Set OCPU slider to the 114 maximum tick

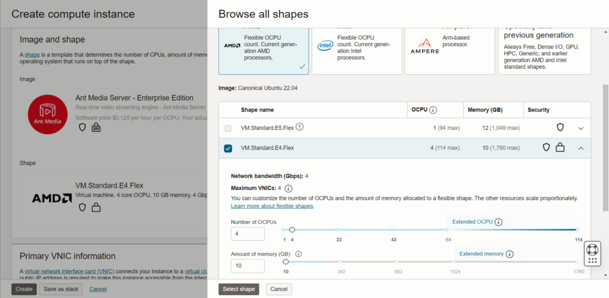[x=577, y=230]
